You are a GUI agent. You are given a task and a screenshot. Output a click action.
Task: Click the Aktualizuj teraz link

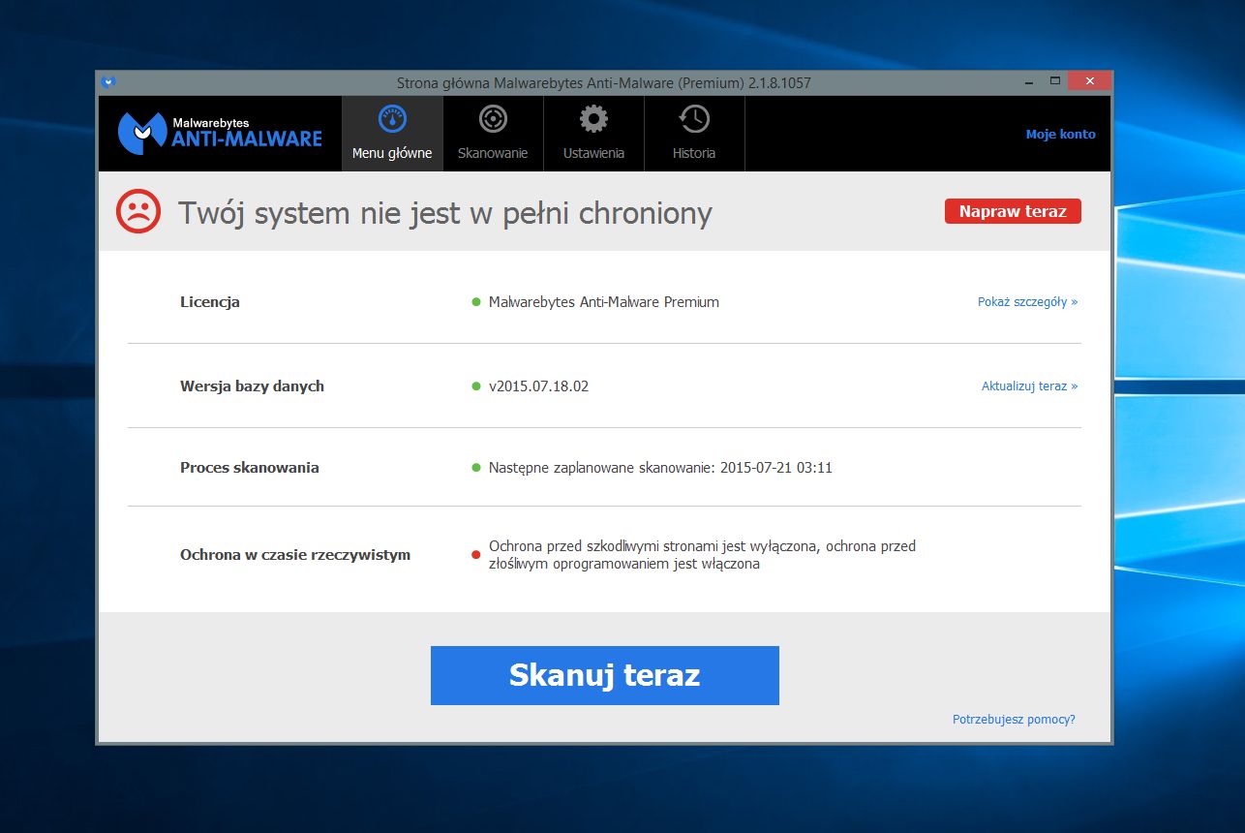[1029, 386]
